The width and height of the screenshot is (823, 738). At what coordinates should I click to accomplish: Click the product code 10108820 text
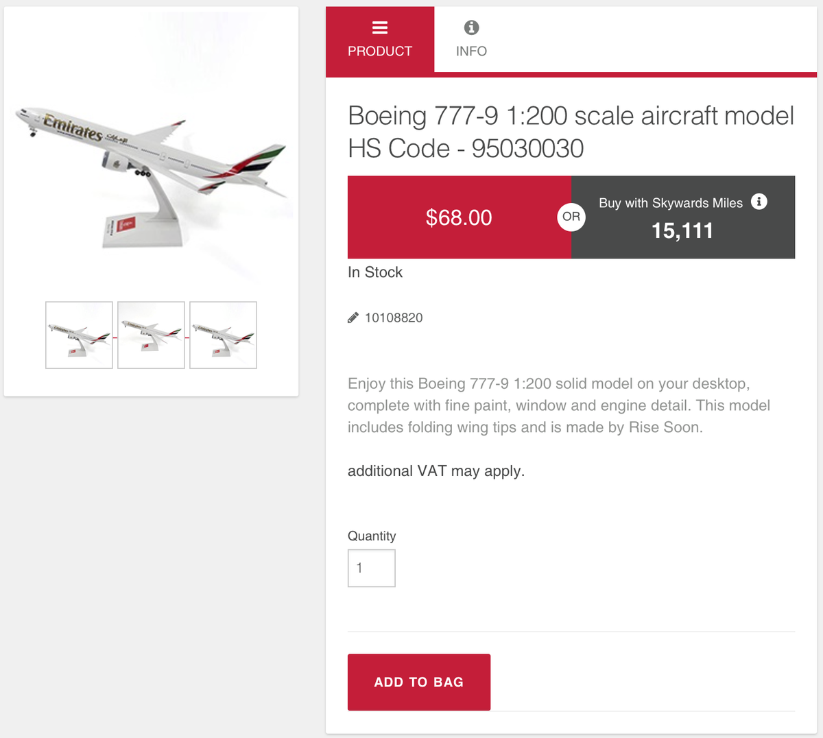pos(394,318)
